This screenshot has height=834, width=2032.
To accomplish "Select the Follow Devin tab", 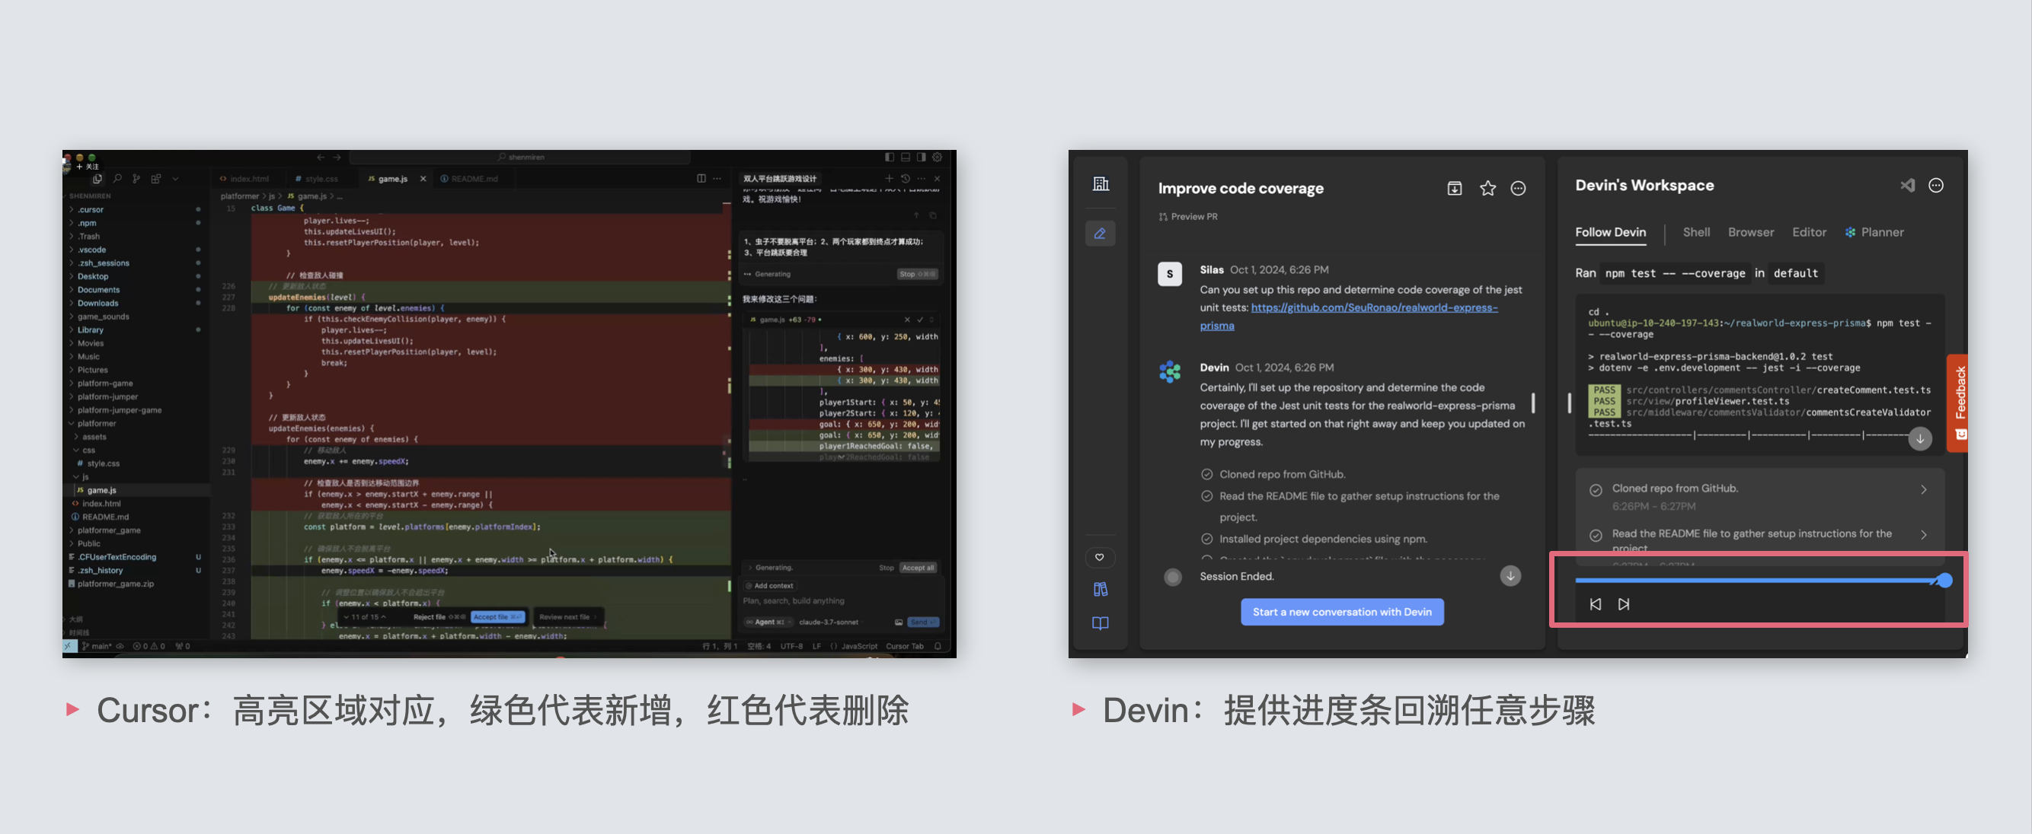I will [x=1610, y=233].
